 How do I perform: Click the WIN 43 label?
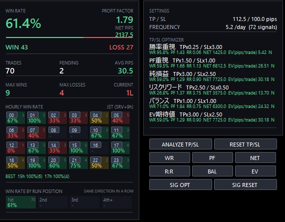click(x=17, y=47)
